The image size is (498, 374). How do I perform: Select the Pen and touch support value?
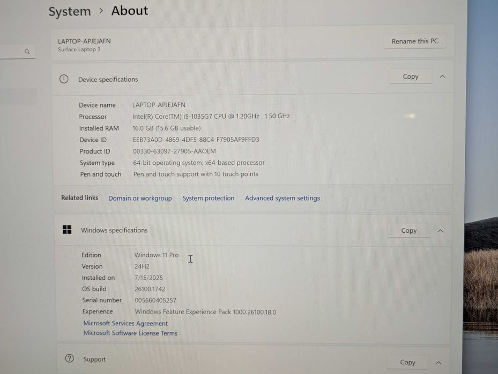(196, 174)
